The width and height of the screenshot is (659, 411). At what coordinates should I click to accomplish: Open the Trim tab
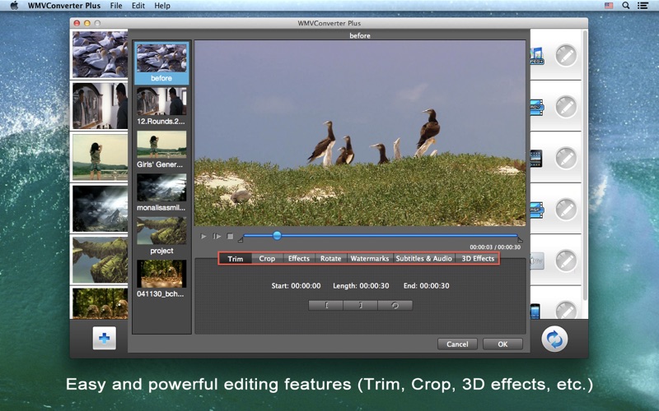tap(236, 259)
